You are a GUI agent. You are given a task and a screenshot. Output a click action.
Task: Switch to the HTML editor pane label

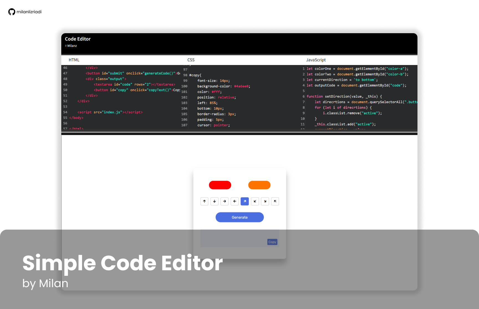tap(74, 60)
